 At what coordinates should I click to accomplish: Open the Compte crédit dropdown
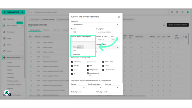click(x=108, y=47)
